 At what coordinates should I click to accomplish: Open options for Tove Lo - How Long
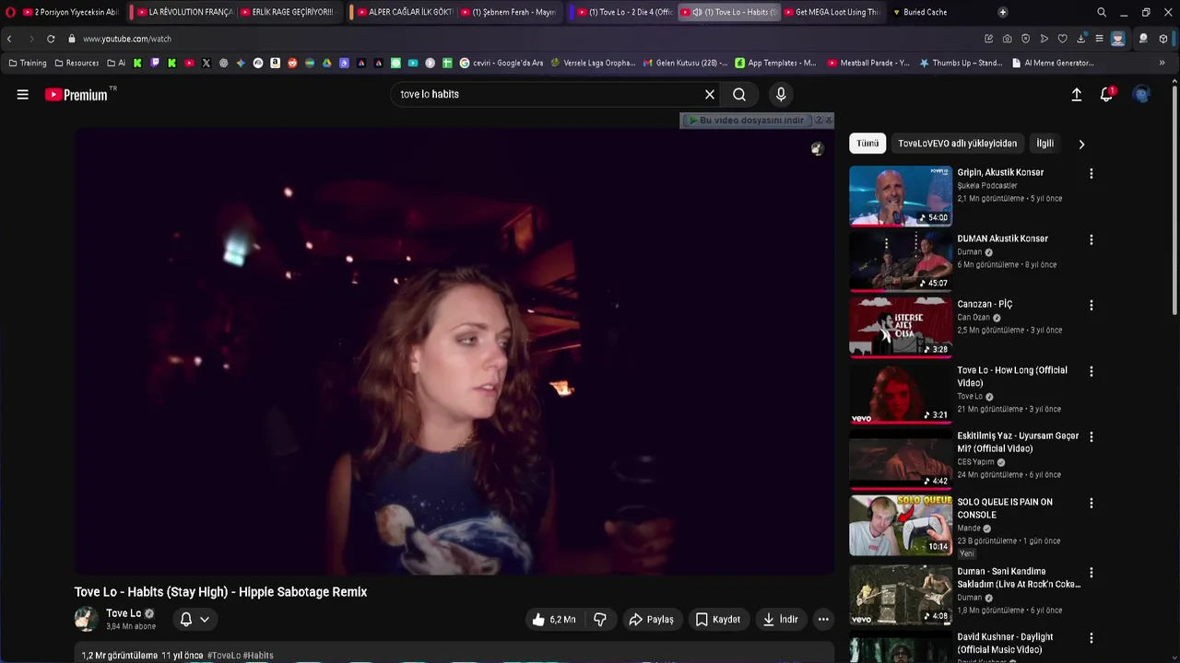[1091, 371]
